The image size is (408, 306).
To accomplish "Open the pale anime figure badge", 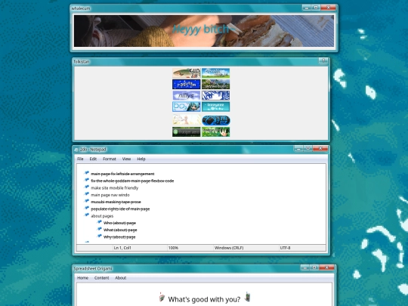I will point(187,120).
